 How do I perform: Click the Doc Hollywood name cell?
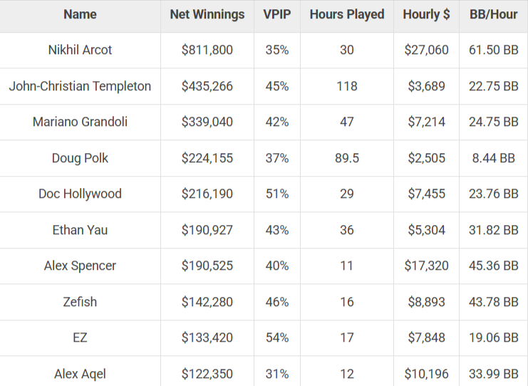coord(80,194)
